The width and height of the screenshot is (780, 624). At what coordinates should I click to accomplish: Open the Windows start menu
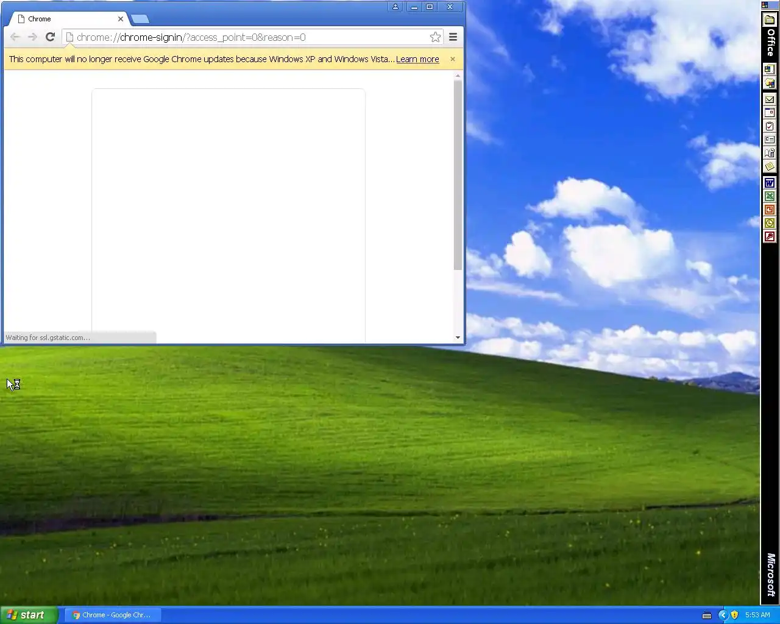coord(29,615)
